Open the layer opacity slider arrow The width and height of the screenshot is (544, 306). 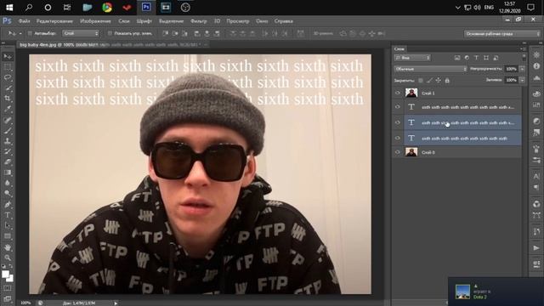(522, 69)
